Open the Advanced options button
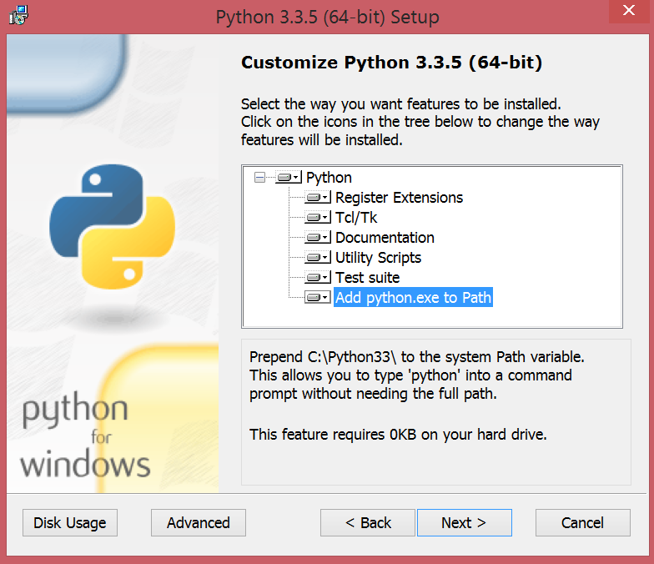 tap(199, 523)
